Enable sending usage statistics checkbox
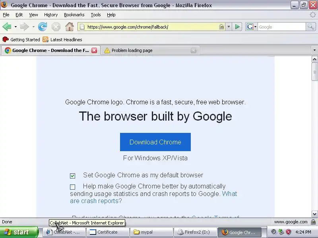The image size is (318, 238). coord(72,187)
